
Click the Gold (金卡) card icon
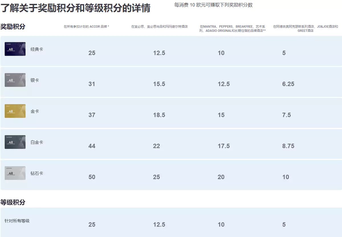click(x=15, y=111)
